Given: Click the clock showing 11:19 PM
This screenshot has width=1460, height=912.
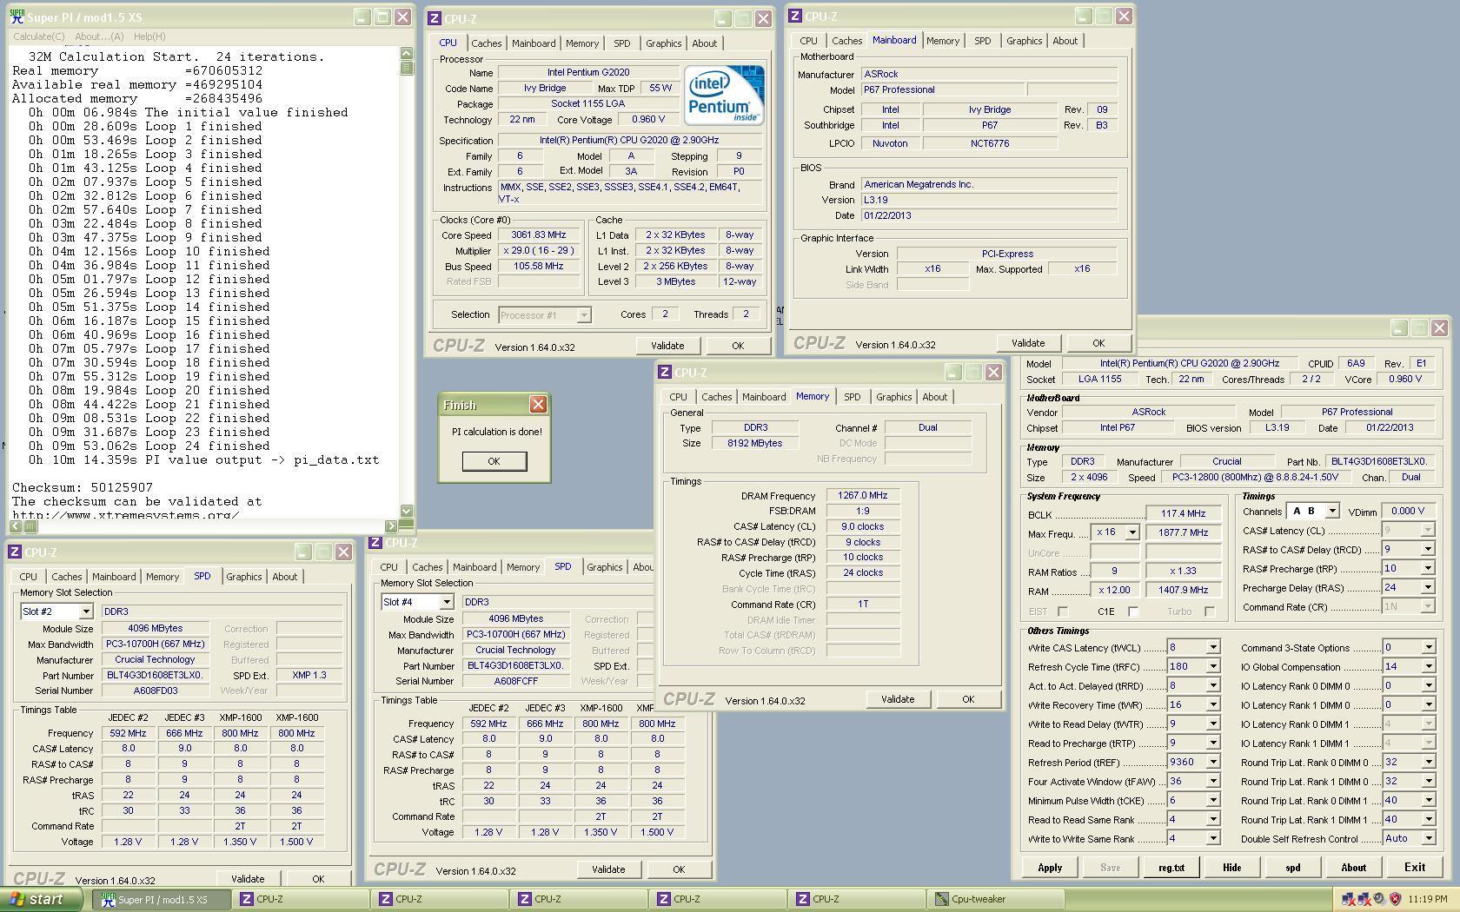Looking at the screenshot, I should tap(1428, 899).
